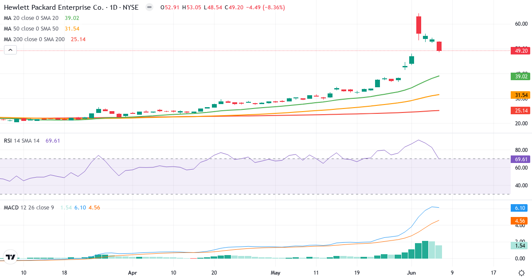Click the tallest MACD histogram bar

pos(425,249)
